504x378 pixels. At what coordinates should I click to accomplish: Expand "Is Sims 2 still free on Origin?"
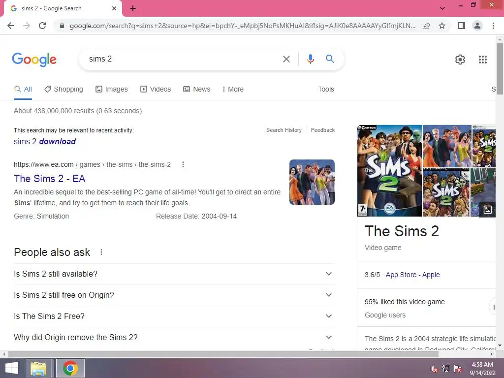(174, 295)
